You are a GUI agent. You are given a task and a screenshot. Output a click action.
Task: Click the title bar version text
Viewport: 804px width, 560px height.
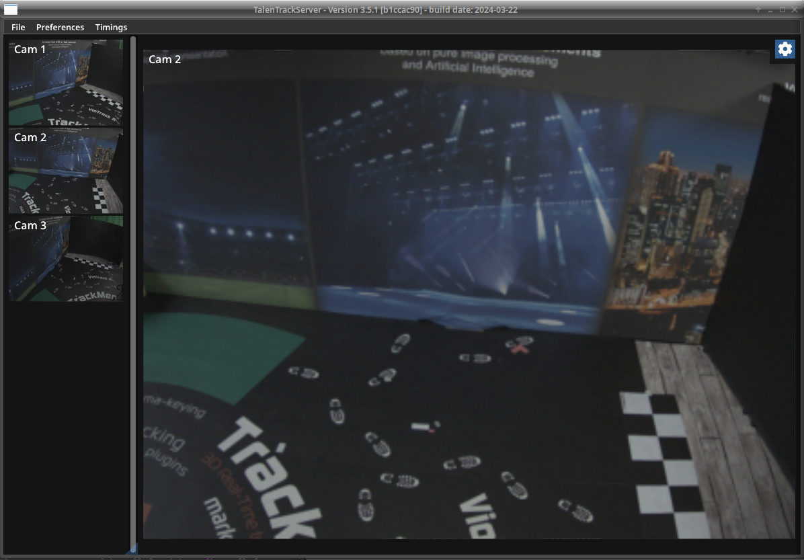tap(385, 9)
